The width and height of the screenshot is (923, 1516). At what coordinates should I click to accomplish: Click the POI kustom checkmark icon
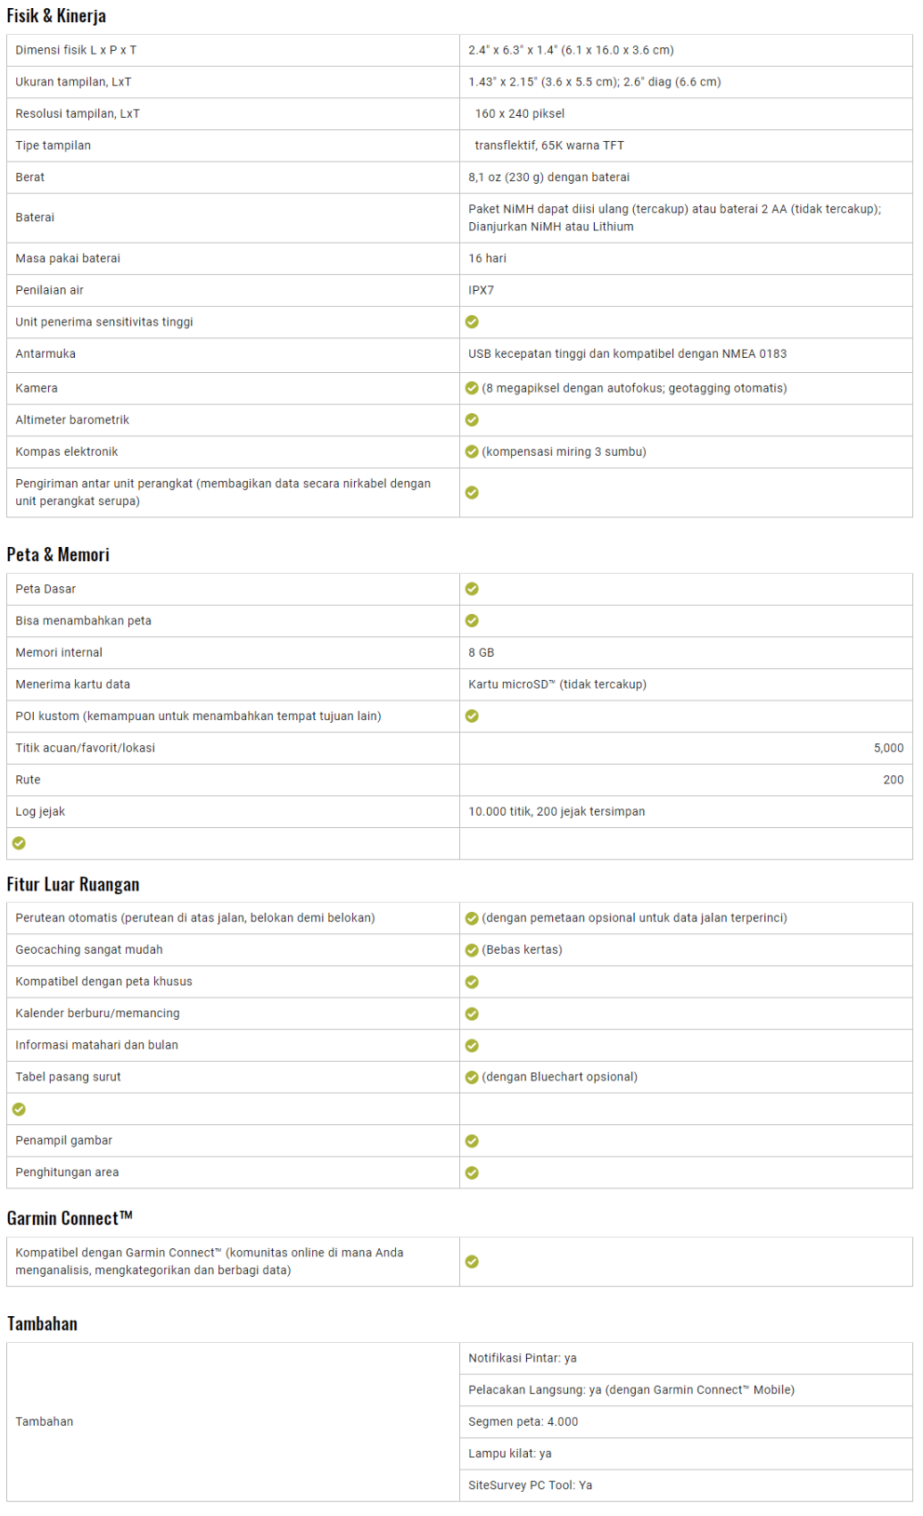(x=472, y=717)
